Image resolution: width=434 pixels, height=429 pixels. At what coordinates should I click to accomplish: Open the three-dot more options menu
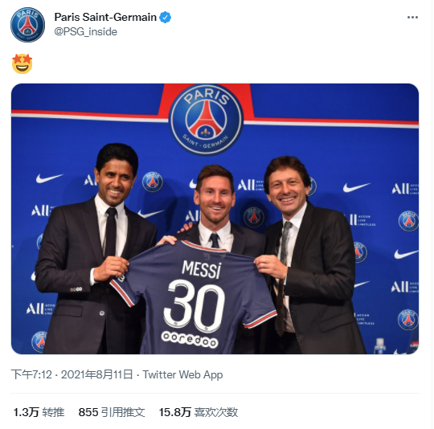coord(412,18)
